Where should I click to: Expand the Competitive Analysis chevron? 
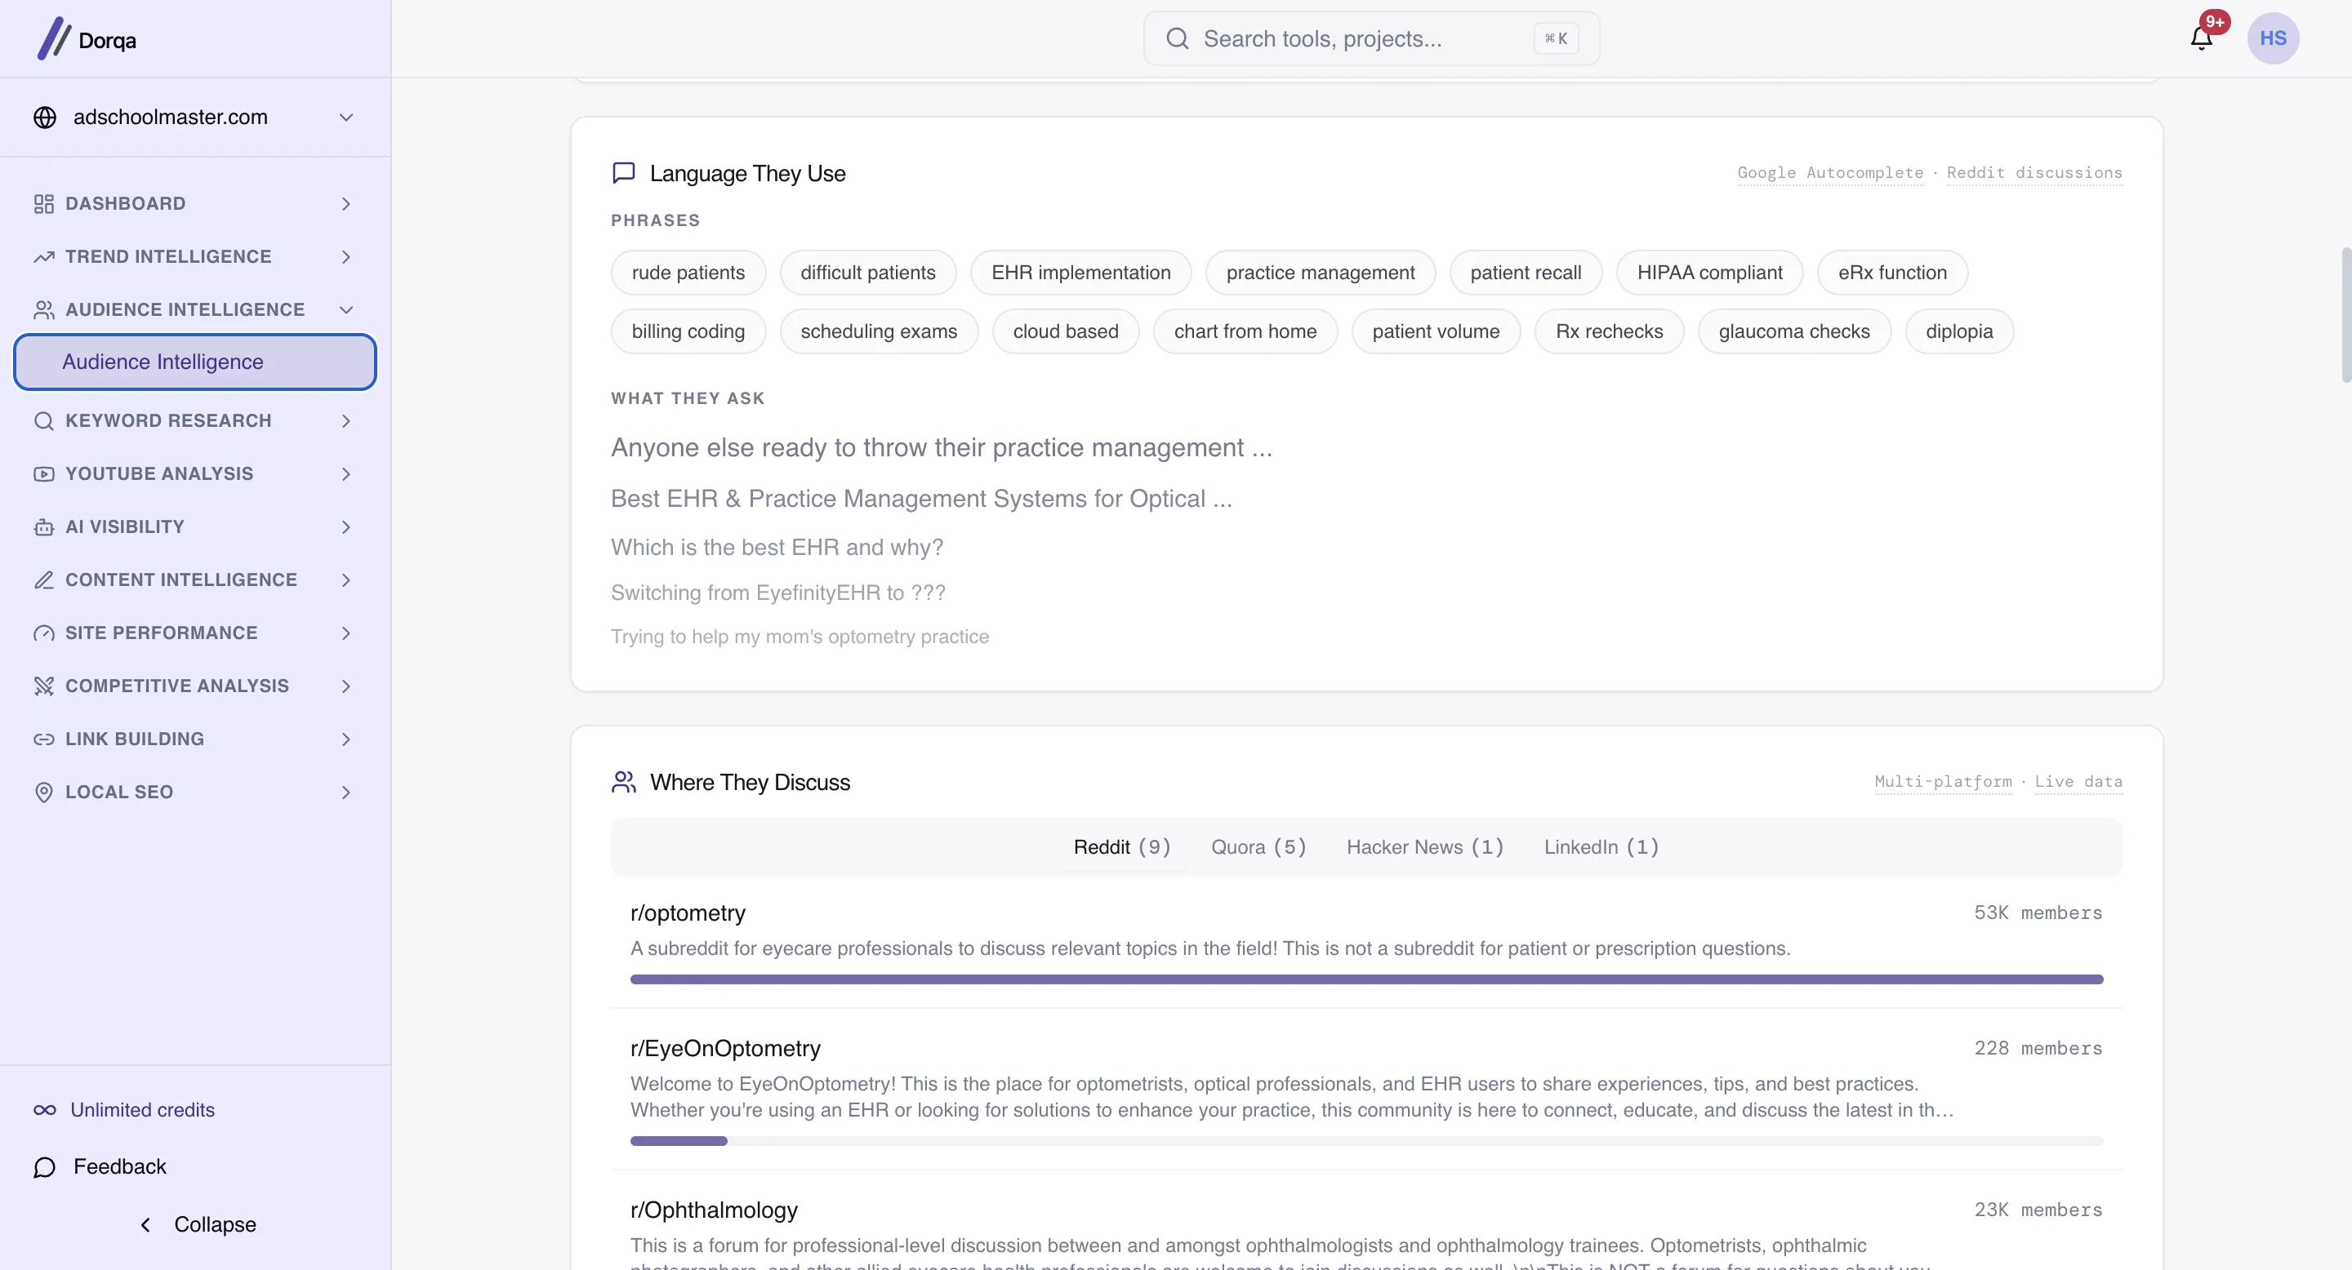pyautogui.click(x=346, y=686)
